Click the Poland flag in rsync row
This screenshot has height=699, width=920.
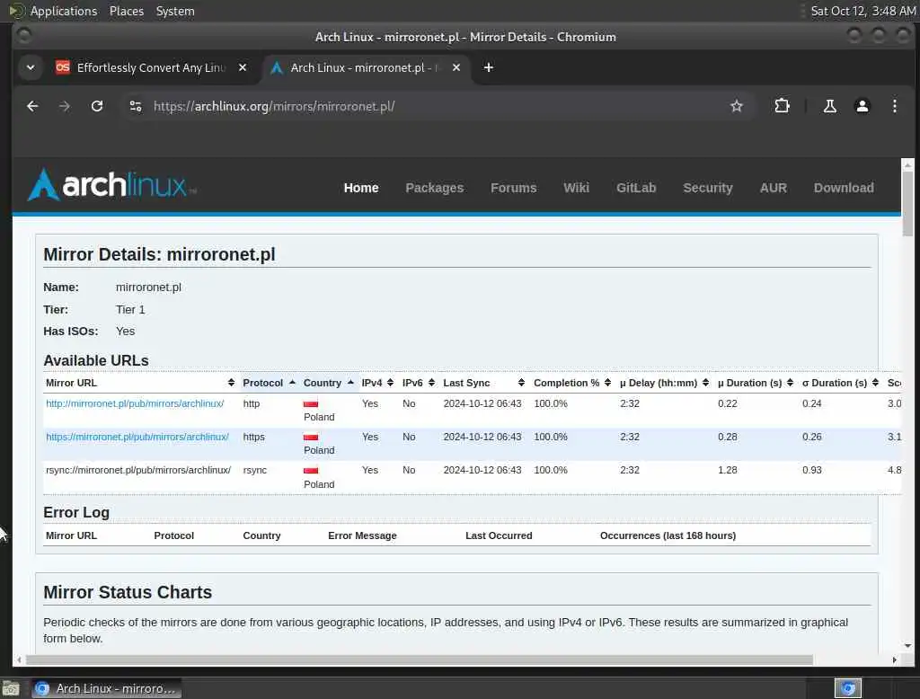(310, 471)
